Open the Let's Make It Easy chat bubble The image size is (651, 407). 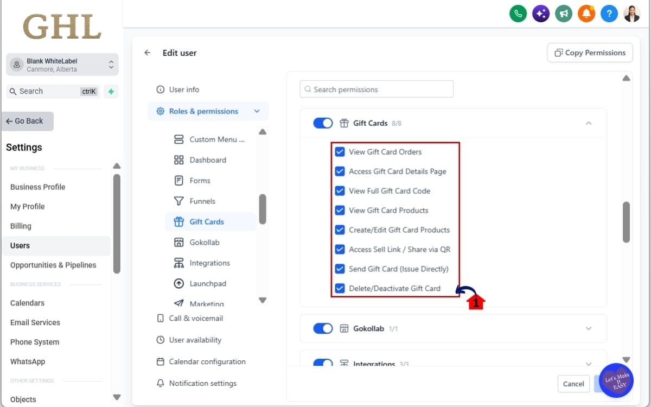click(x=616, y=380)
